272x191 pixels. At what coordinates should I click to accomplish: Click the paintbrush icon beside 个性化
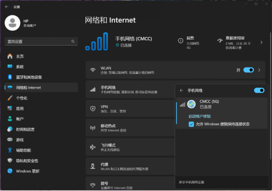(10, 98)
